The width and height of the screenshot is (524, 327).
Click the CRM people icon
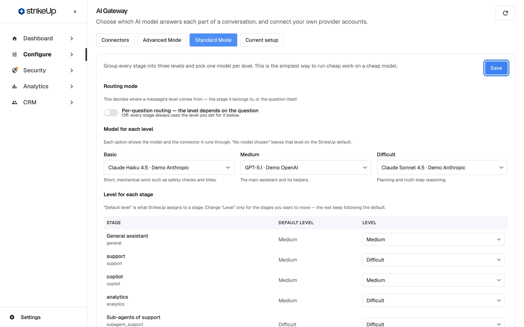coord(15,102)
